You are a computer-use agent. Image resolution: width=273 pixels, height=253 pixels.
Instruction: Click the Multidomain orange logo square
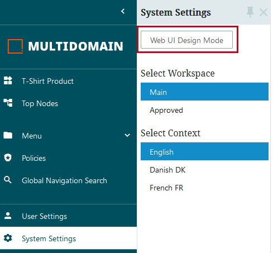click(x=15, y=46)
